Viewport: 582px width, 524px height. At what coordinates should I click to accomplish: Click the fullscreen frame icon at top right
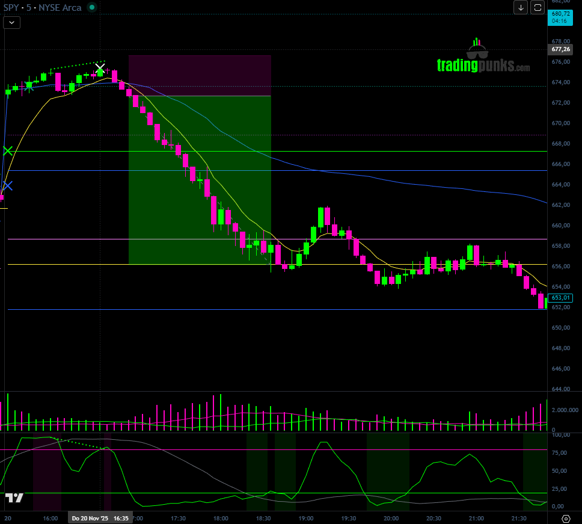pos(538,7)
